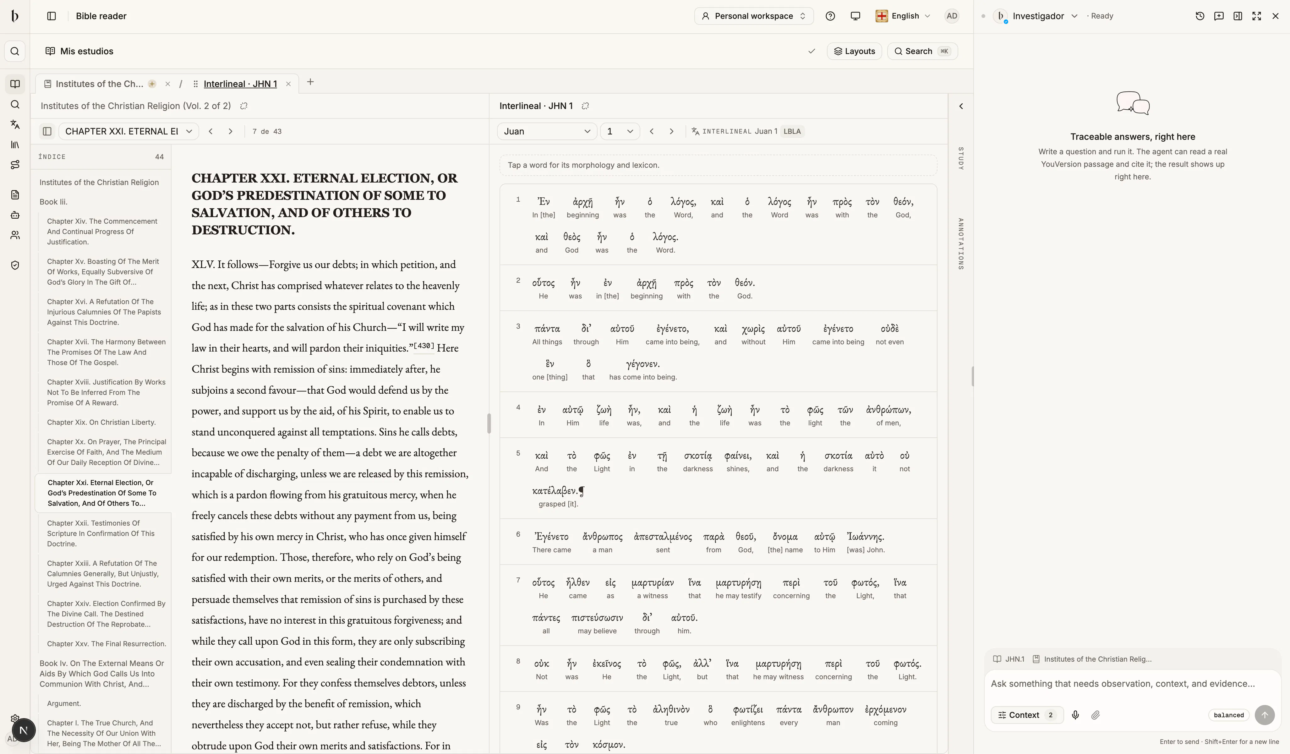
Task: Open chat history clock icon
Action: 1200,16
